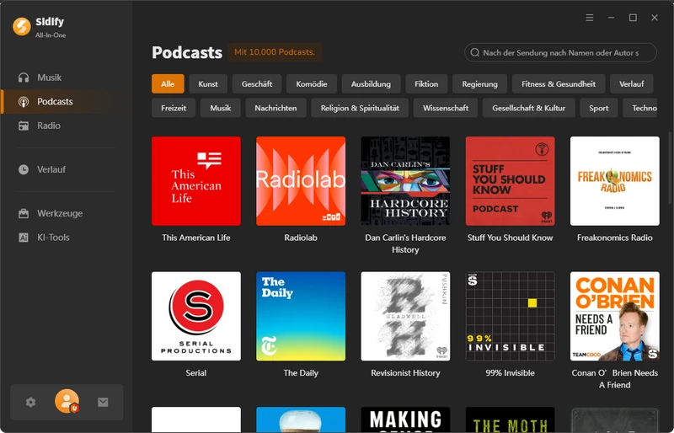The height and width of the screenshot is (433, 674).
Task: Filter by Ausbildung category
Action: pyautogui.click(x=371, y=84)
